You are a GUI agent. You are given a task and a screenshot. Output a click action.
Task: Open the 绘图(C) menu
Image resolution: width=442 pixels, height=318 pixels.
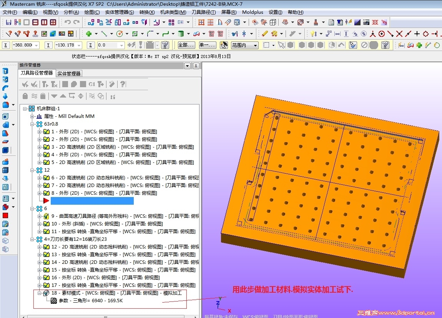point(92,12)
